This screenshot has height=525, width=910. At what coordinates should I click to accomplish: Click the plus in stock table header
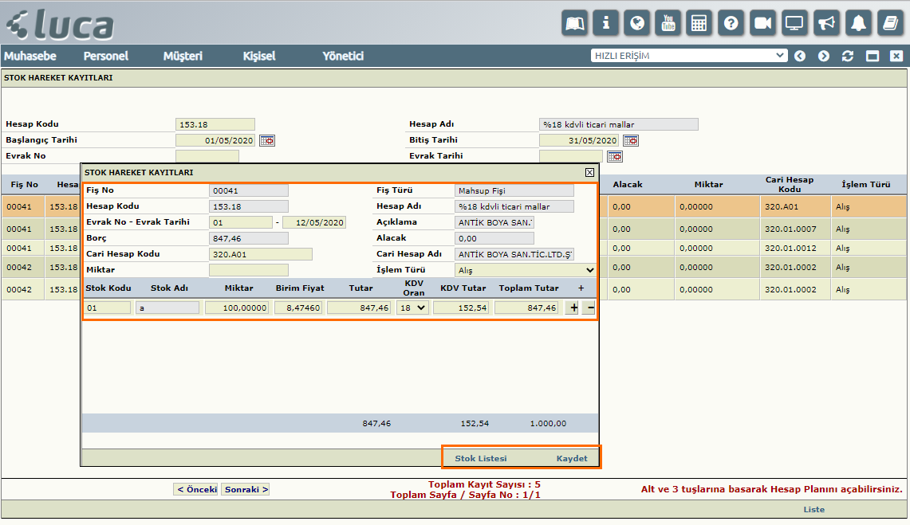pyautogui.click(x=581, y=288)
